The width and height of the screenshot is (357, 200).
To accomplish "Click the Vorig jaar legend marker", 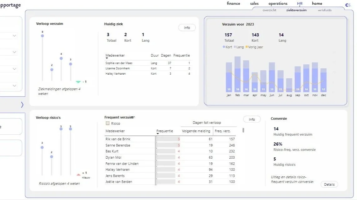I will [x=247, y=47].
